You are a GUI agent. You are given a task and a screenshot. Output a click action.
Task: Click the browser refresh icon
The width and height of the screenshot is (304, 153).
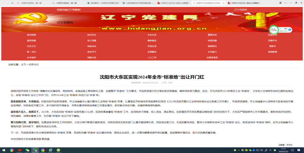(12, 3)
